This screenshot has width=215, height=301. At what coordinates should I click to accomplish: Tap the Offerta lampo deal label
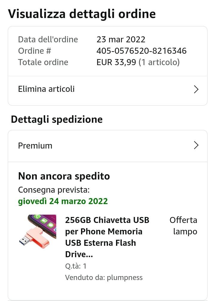[x=184, y=226]
